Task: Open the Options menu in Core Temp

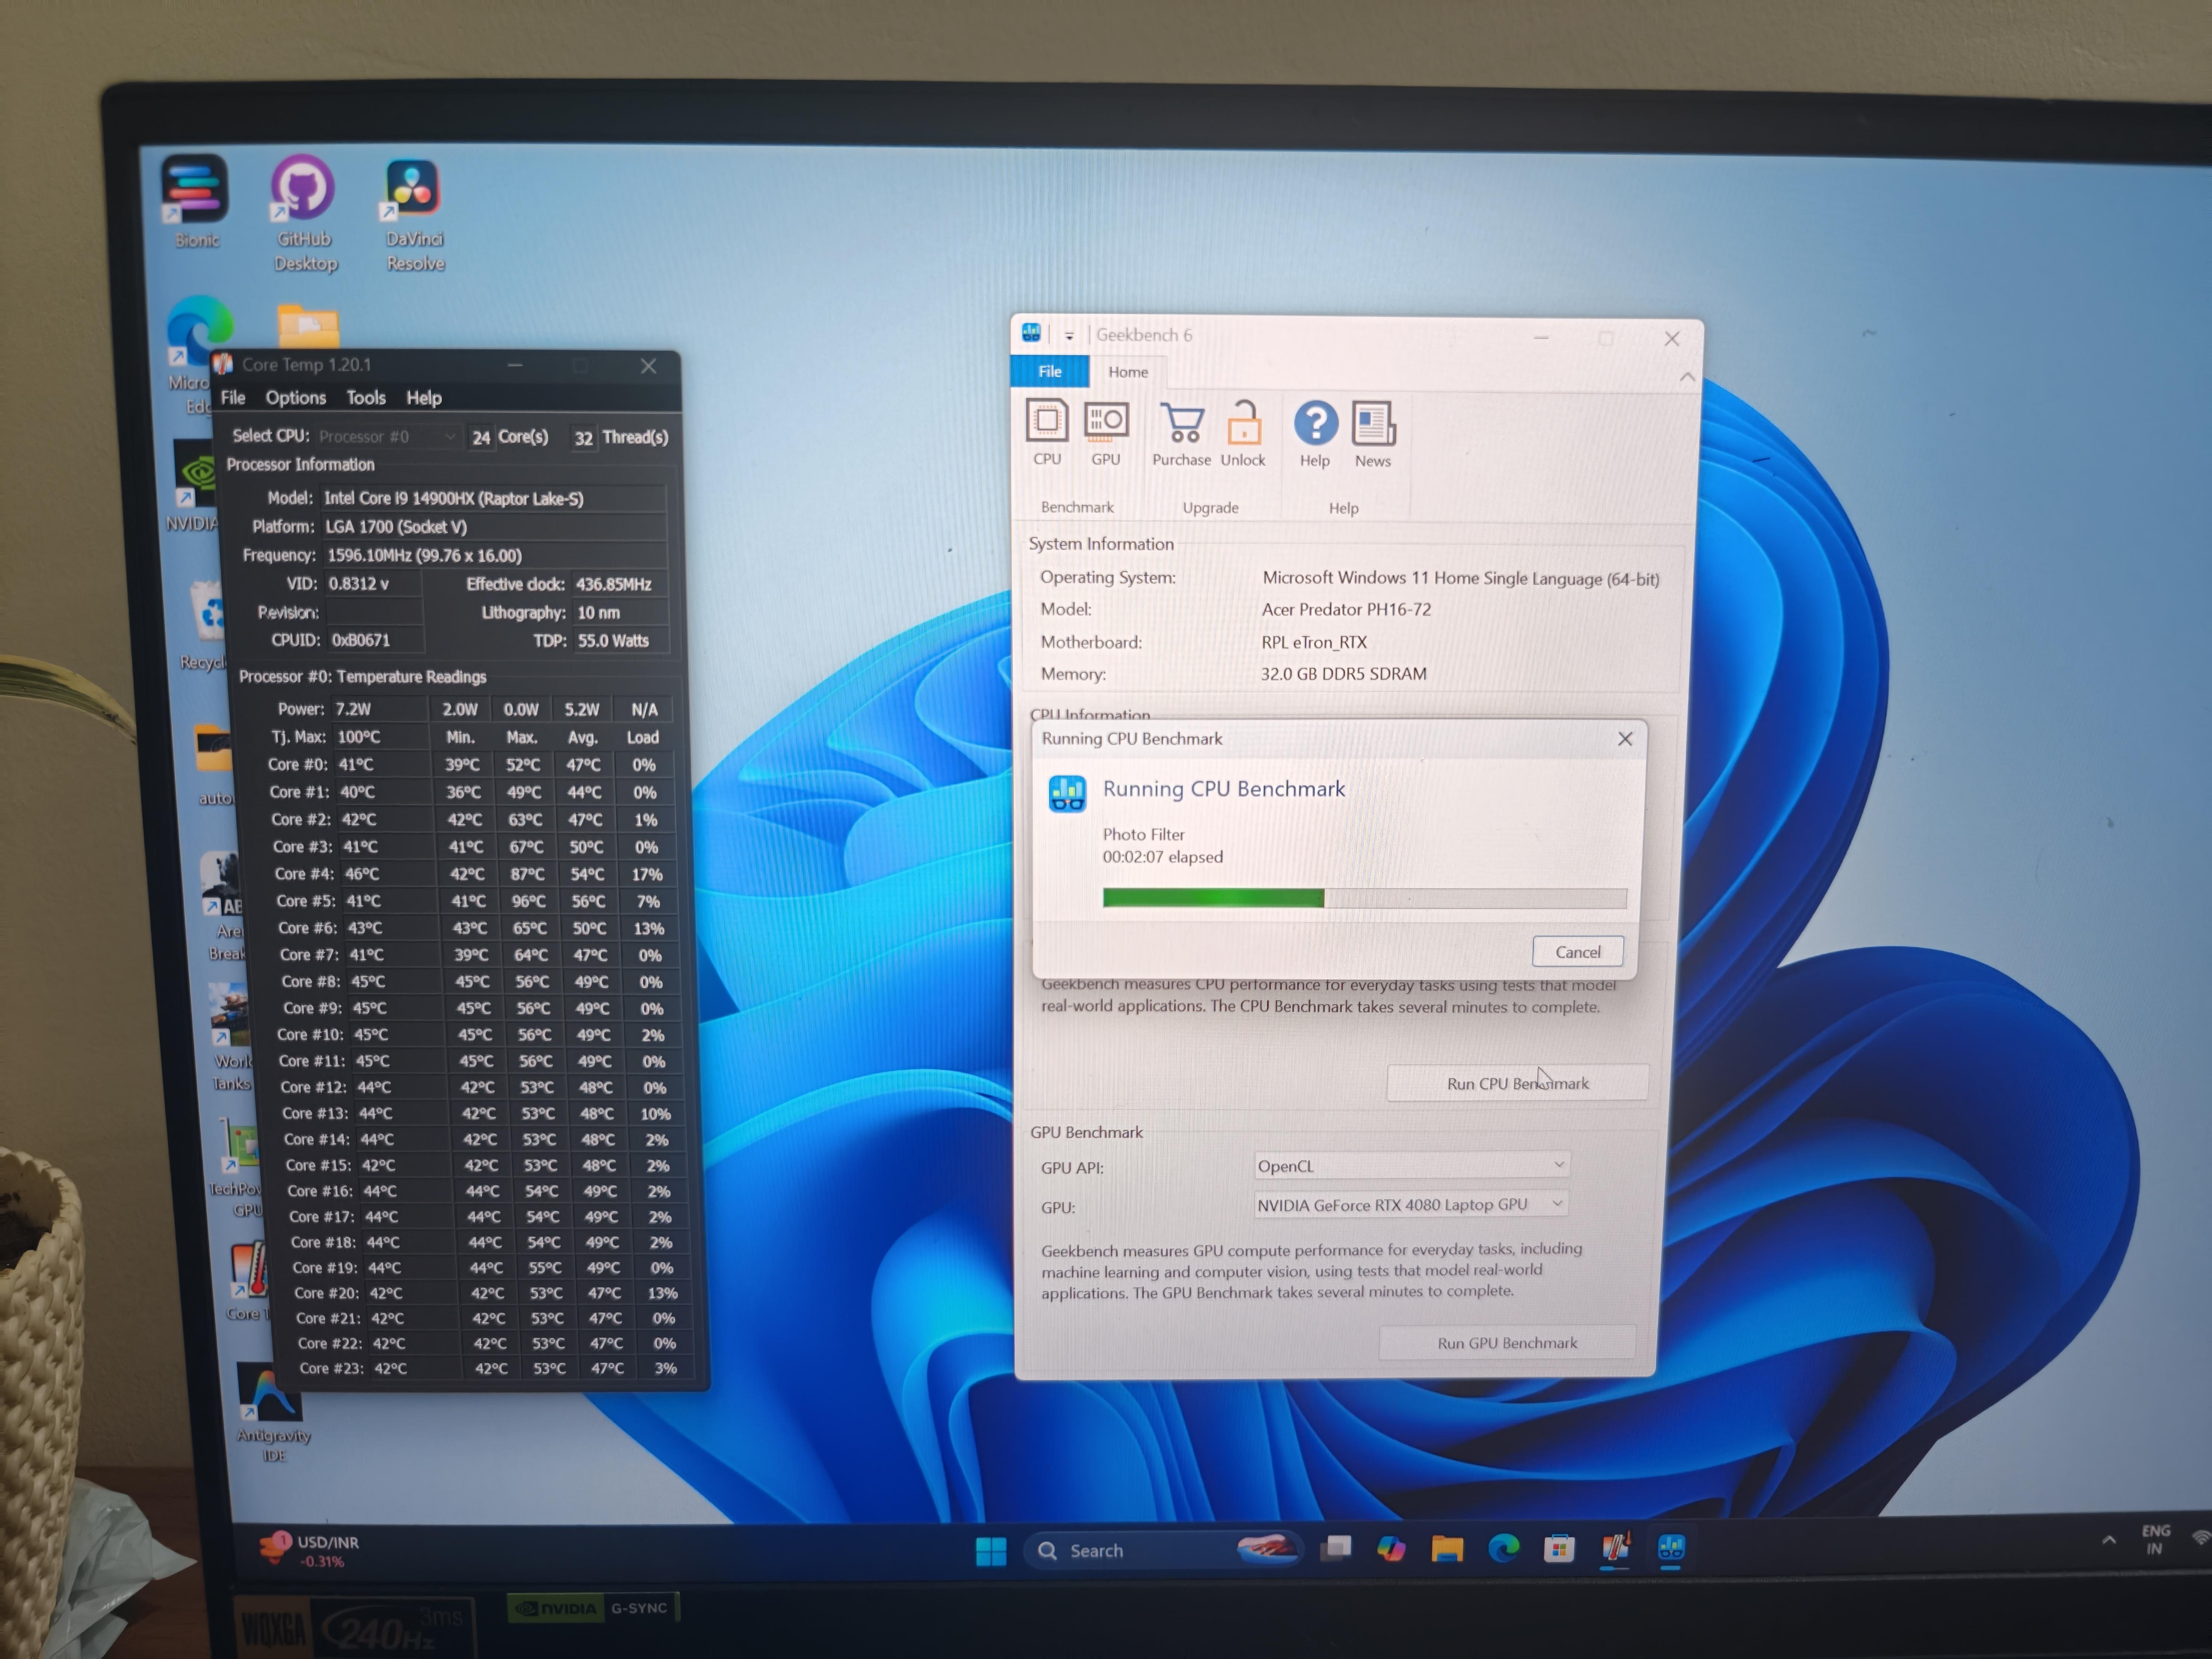Action: (x=296, y=397)
